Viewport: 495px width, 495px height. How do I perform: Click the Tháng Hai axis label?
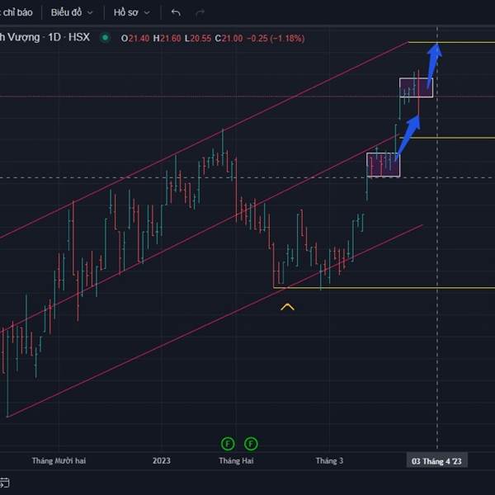236,461
